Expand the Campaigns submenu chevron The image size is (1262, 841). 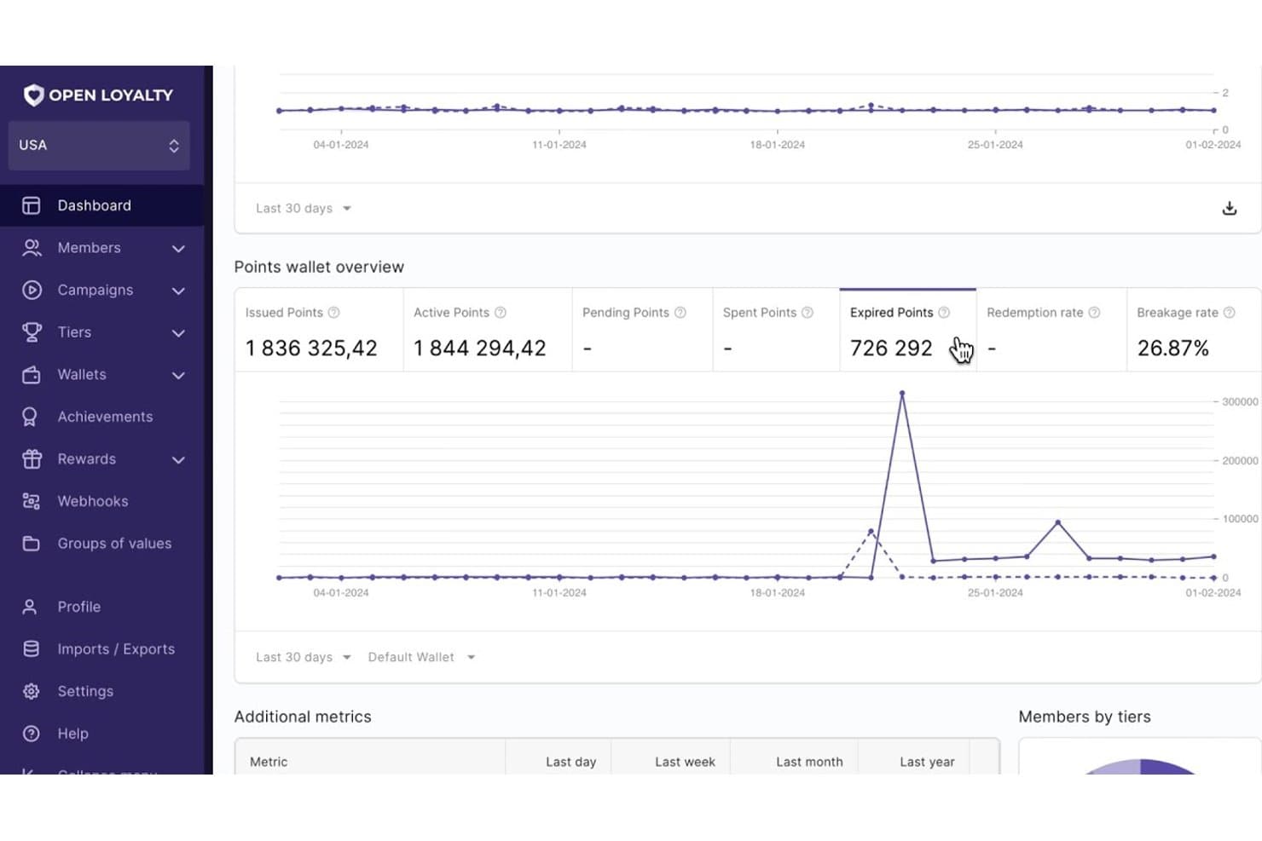click(x=178, y=291)
